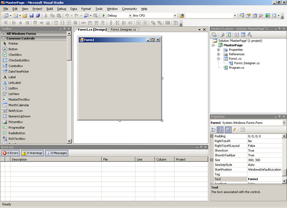
Task: Toggle auto-hide pin on Solution Explorer
Action: coord(279,29)
